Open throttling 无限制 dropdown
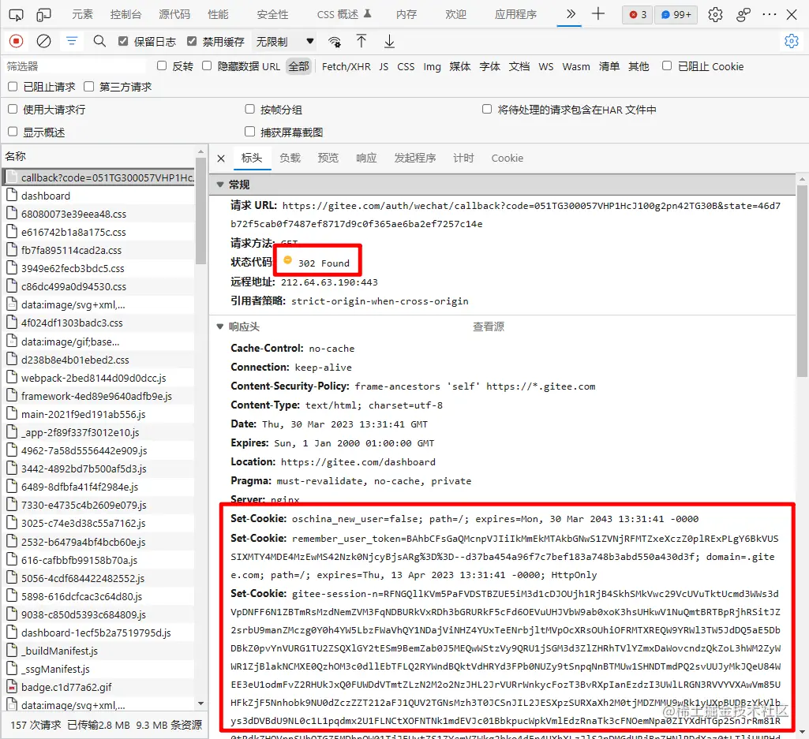This screenshot has height=739, width=809. click(x=284, y=41)
